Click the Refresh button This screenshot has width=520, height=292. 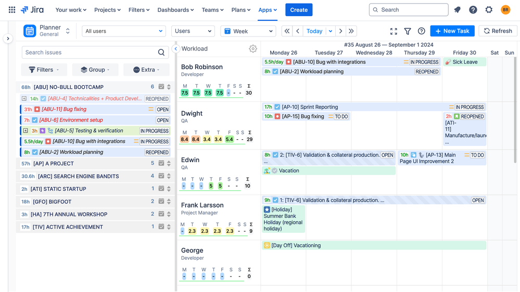tap(498, 31)
